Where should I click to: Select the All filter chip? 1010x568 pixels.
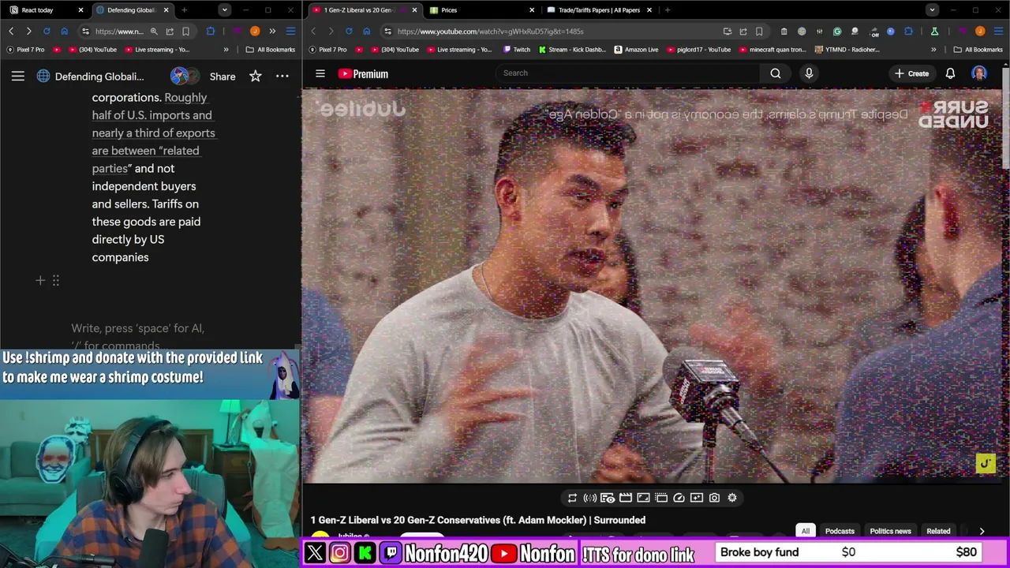[806, 531]
